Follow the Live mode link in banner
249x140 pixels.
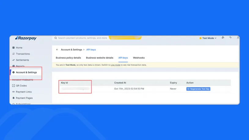coord(115,65)
